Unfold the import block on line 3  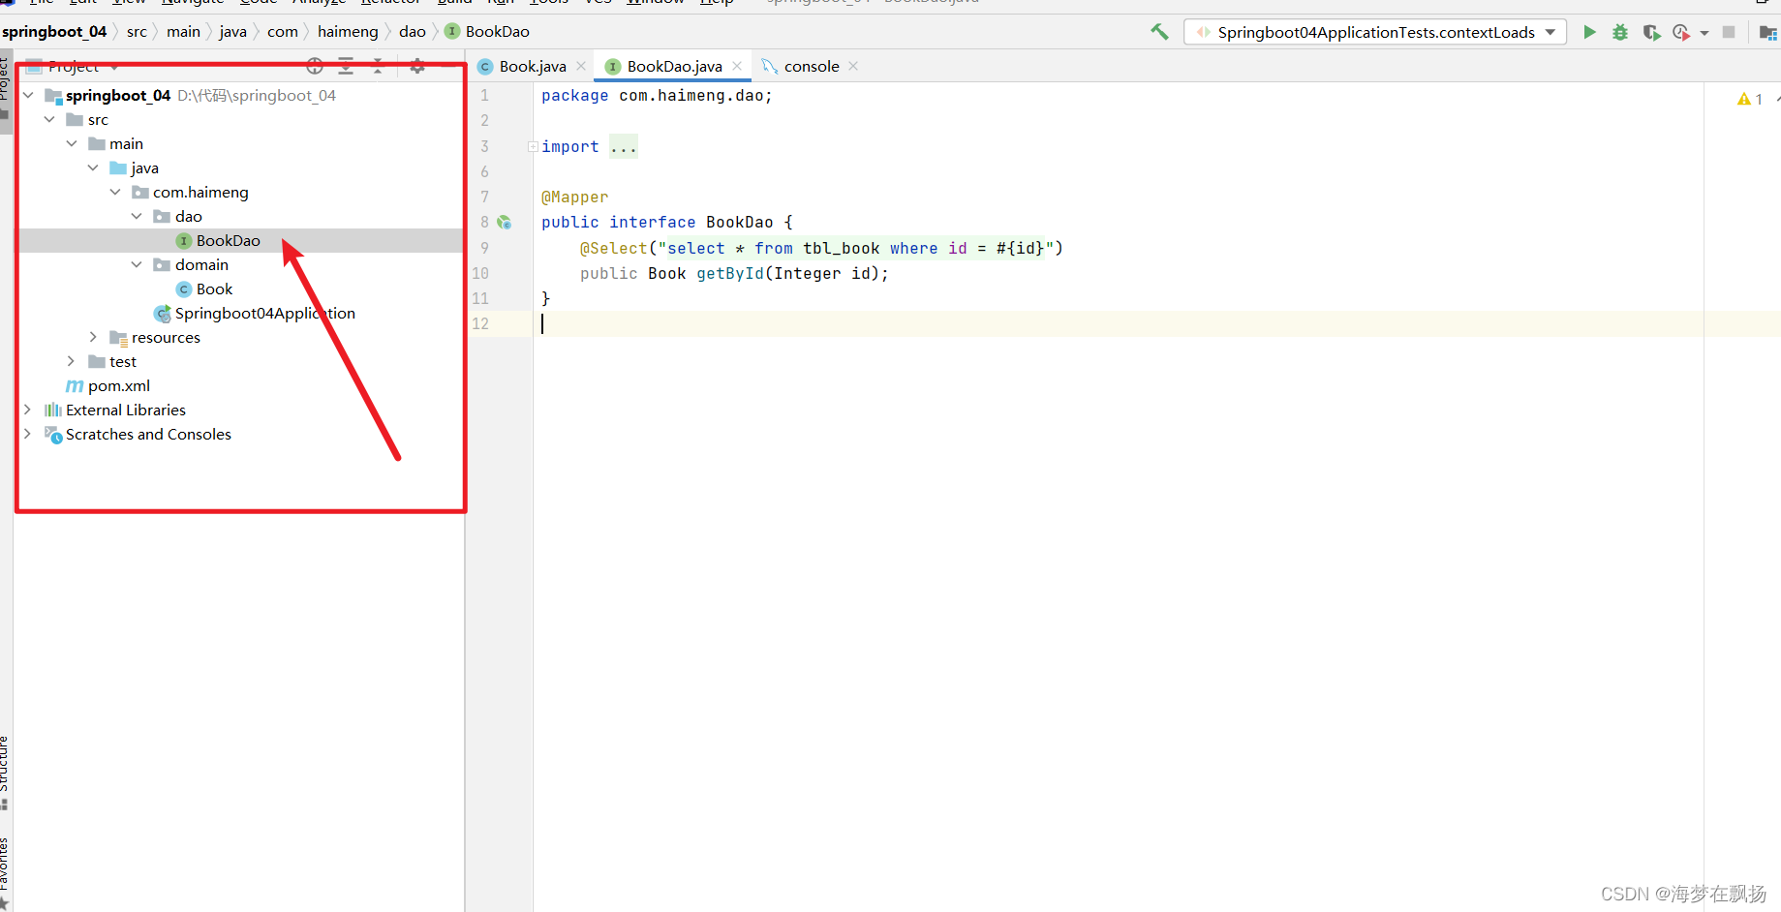[x=533, y=147]
